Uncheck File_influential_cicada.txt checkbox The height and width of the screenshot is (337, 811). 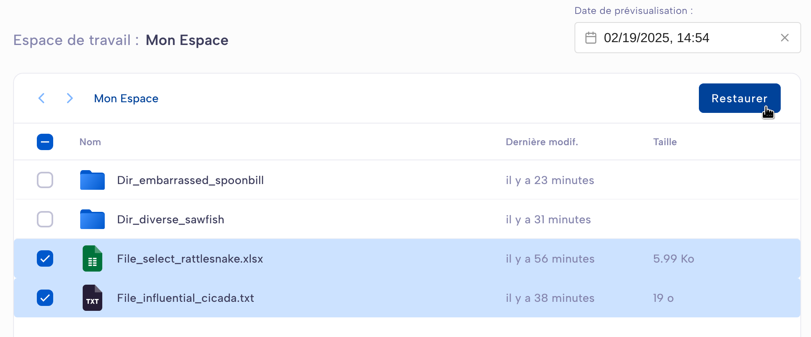(45, 298)
